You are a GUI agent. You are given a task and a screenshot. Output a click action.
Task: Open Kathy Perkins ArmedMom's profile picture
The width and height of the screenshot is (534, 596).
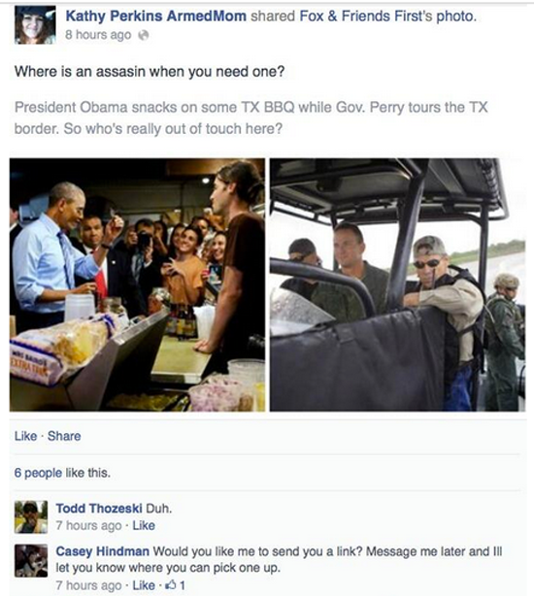pos(35,25)
